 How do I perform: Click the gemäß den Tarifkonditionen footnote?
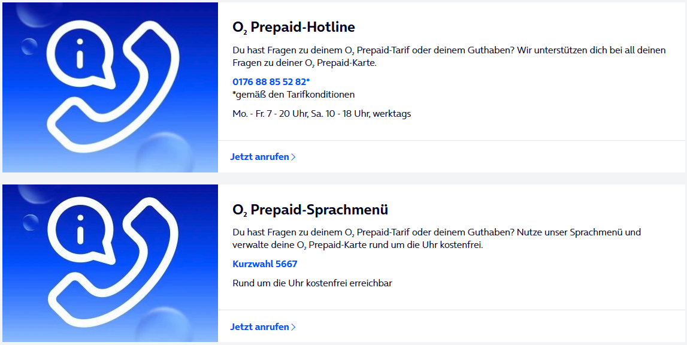tap(293, 95)
